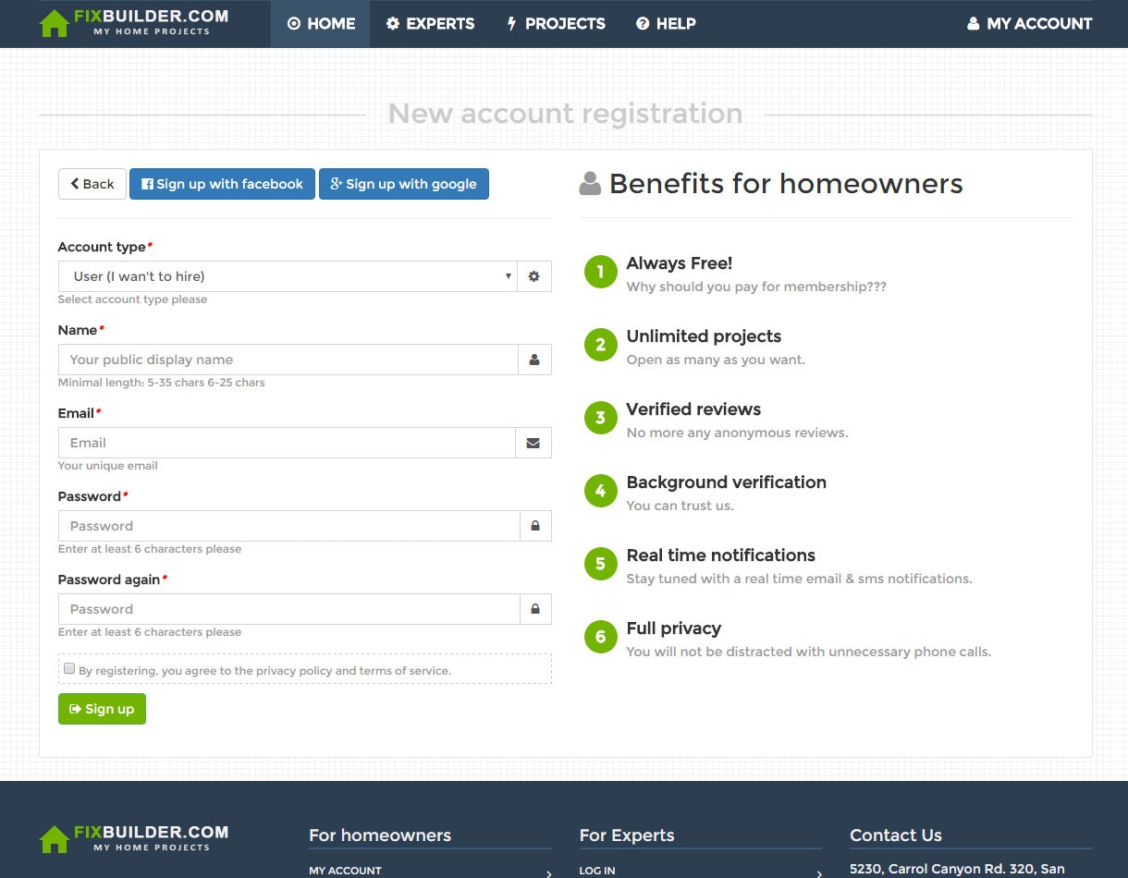Click the Back button
Image resolution: width=1128 pixels, height=878 pixels.
(x=92, y=184)
